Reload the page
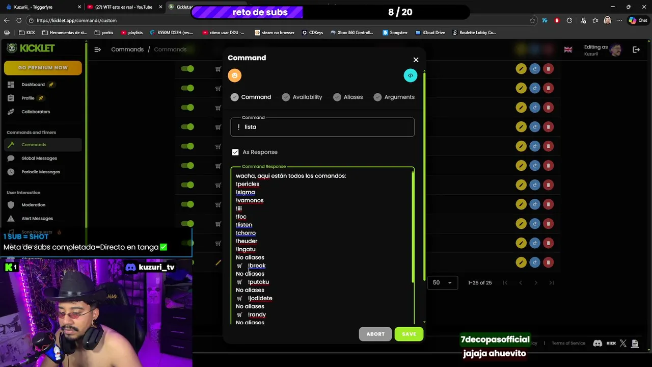 pyautogui.click(x=19, y=20)
